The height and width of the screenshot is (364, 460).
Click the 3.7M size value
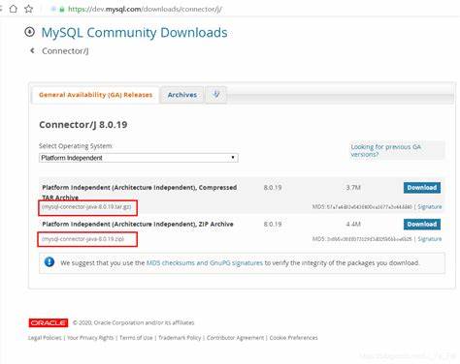353,188
